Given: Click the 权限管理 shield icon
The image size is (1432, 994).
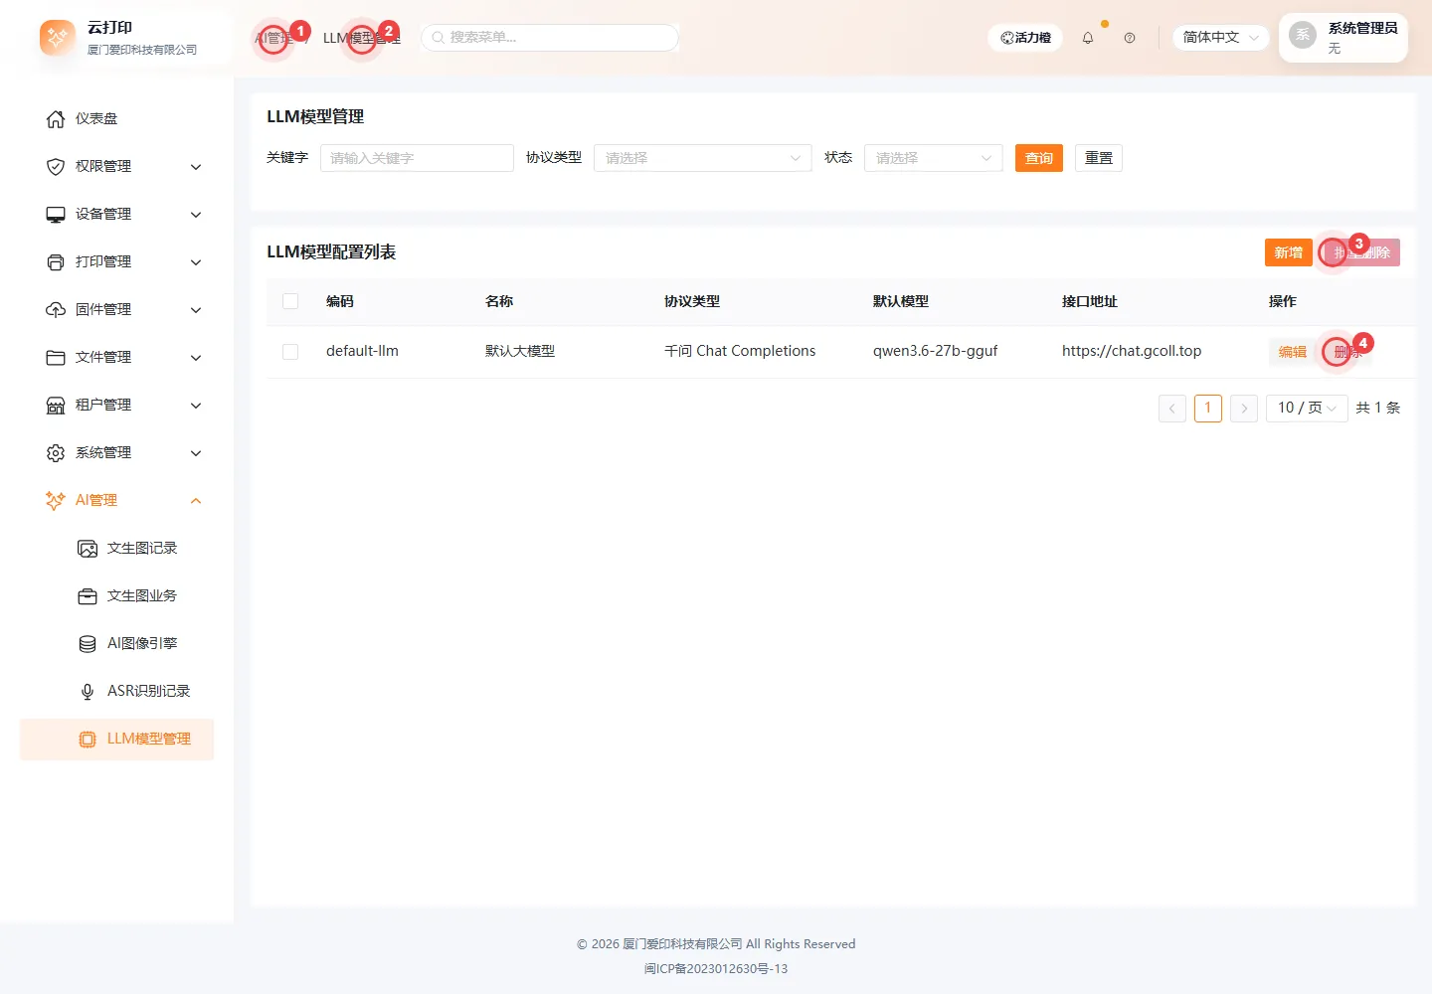Looking at the screenshot, I should 56,167.
